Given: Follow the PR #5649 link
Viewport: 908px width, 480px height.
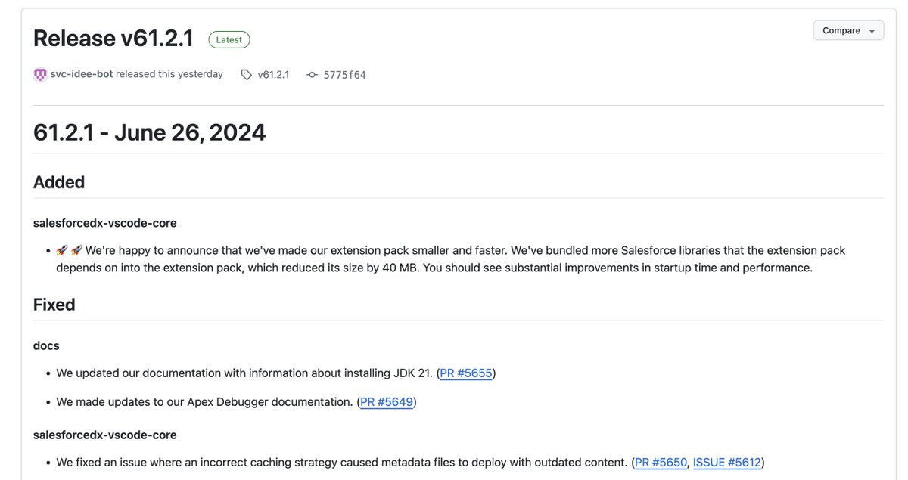Looking at the screenshot, I should (387, 401).
